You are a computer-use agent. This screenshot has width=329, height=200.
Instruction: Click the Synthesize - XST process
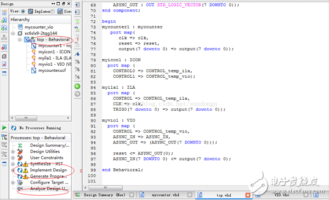click(47, 164)
